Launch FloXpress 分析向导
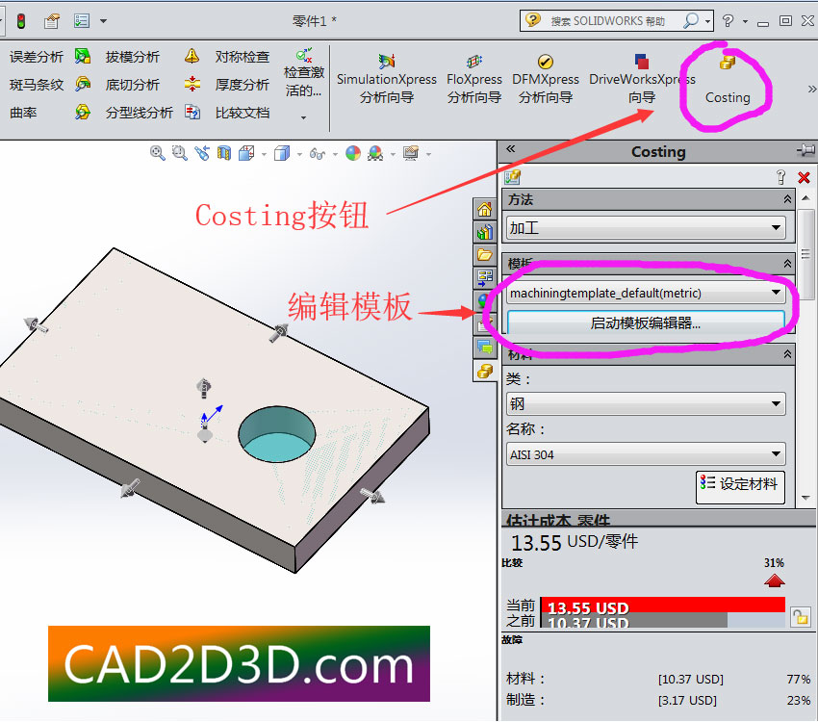This screenshot has height=722, width=818. (x=474, y=79)
